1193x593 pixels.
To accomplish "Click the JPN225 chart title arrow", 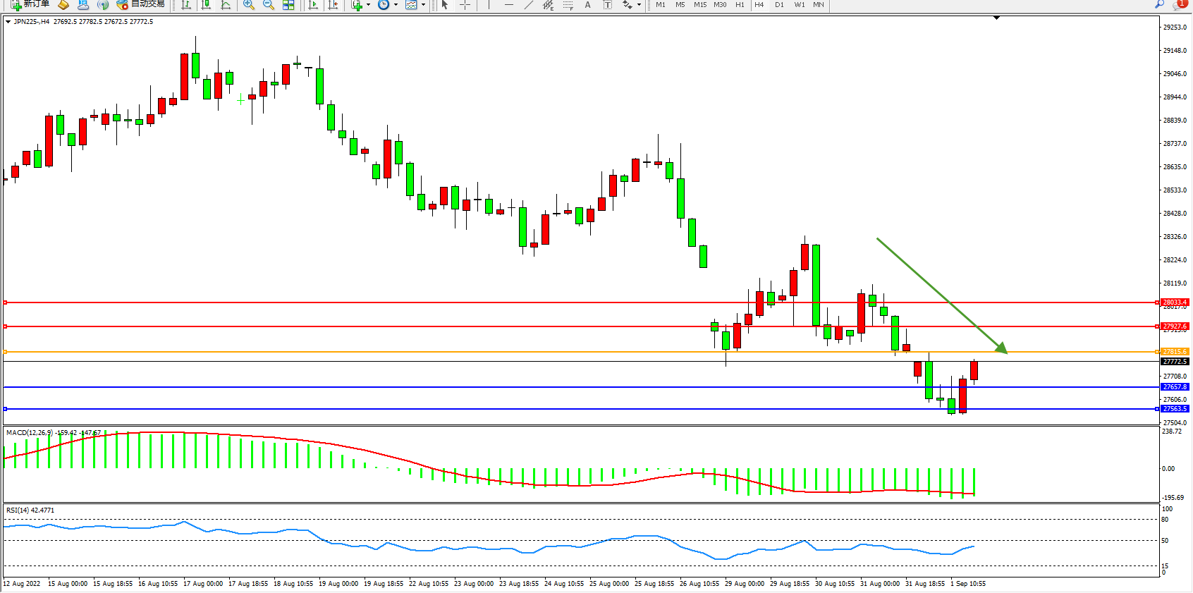I will 8,22.
